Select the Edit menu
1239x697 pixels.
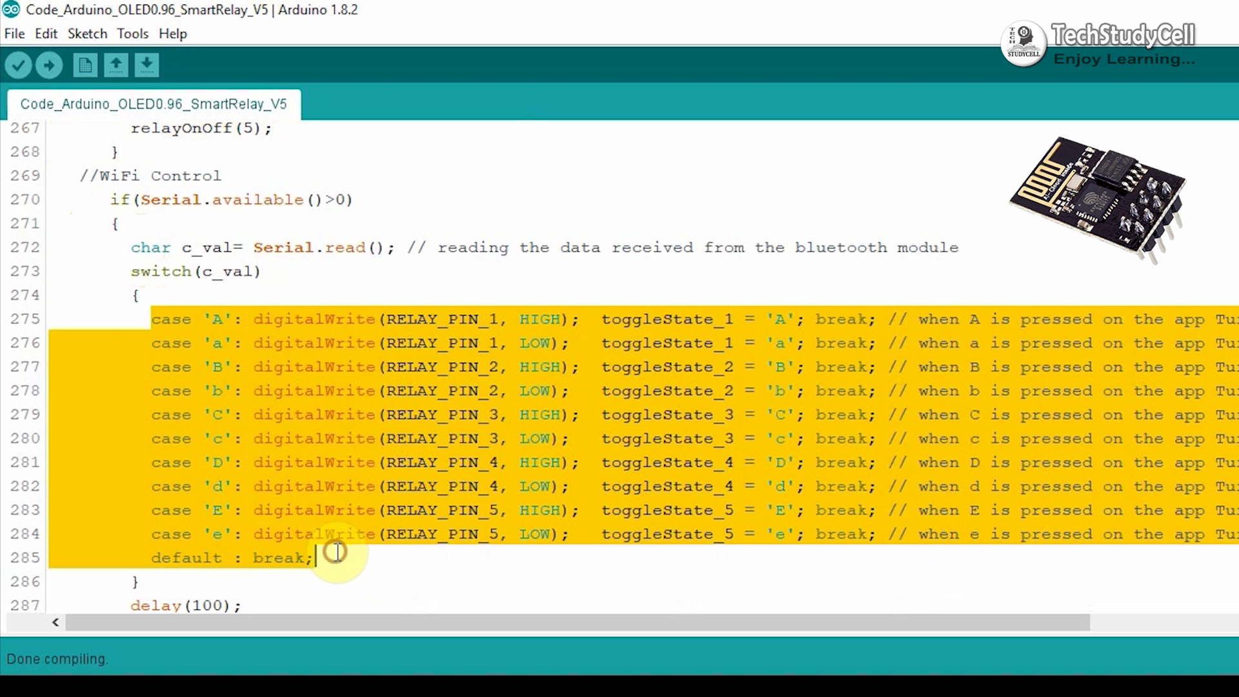coord(45,33)
